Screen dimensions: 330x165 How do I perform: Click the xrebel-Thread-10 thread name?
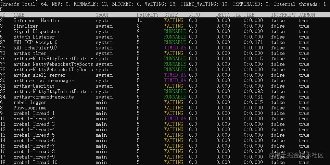pyautogui.click(x=36, y=162)
